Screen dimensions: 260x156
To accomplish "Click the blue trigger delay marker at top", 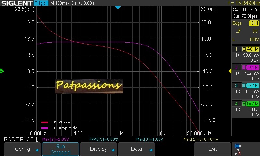I will click(118, 7).
